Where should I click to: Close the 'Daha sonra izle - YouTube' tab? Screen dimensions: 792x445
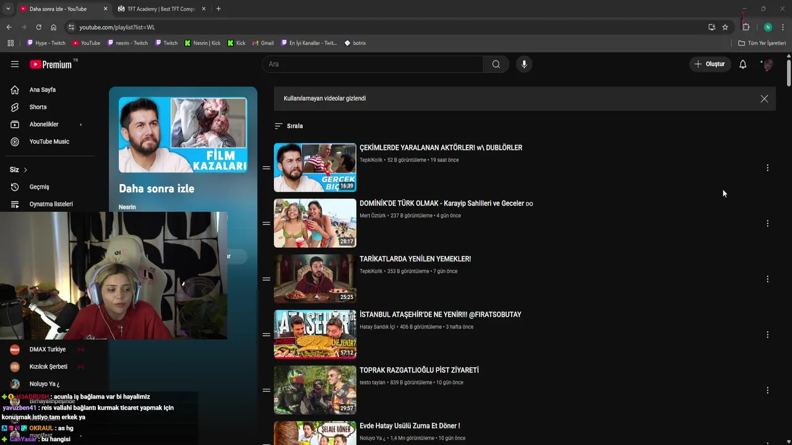tap(105, 9)
